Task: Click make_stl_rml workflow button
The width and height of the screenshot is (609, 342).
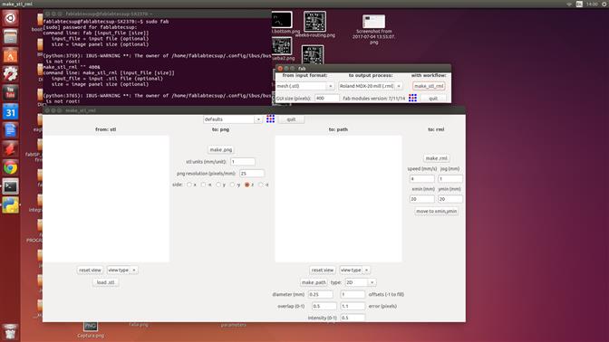Action: pos(429,86)
